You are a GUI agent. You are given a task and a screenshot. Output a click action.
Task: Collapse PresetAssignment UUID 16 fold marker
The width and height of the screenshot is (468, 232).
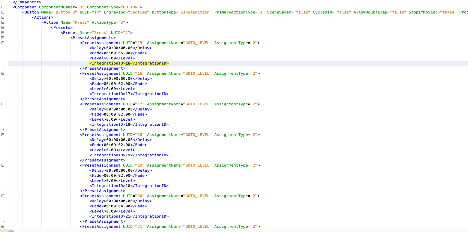tap(3, 74)
